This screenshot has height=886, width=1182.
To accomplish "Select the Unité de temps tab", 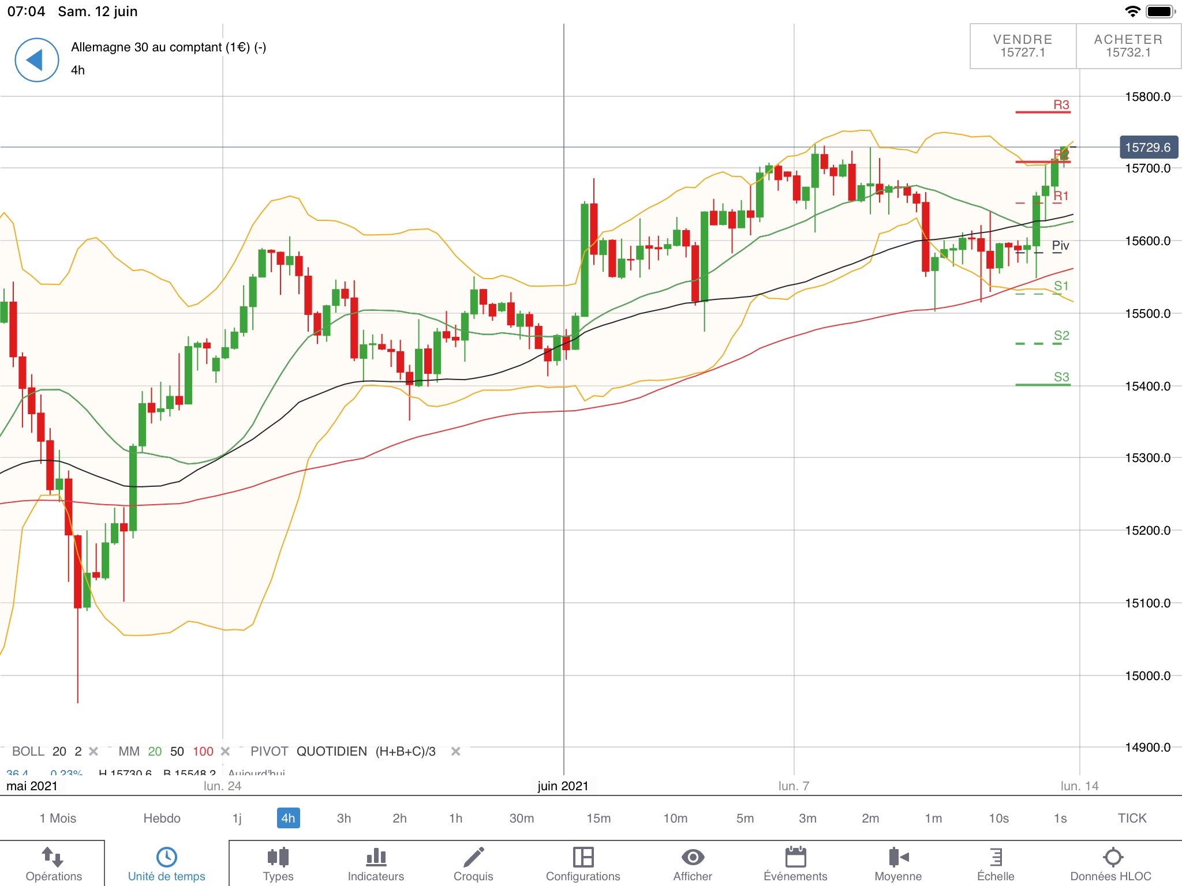I will [x=166, y=864].
